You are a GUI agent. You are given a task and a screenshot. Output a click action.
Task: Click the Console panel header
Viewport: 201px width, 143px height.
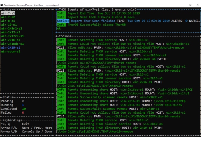pos(65,36)
